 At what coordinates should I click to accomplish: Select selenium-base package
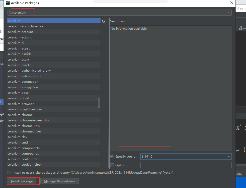pyautogui.click(x=54, y=92)
